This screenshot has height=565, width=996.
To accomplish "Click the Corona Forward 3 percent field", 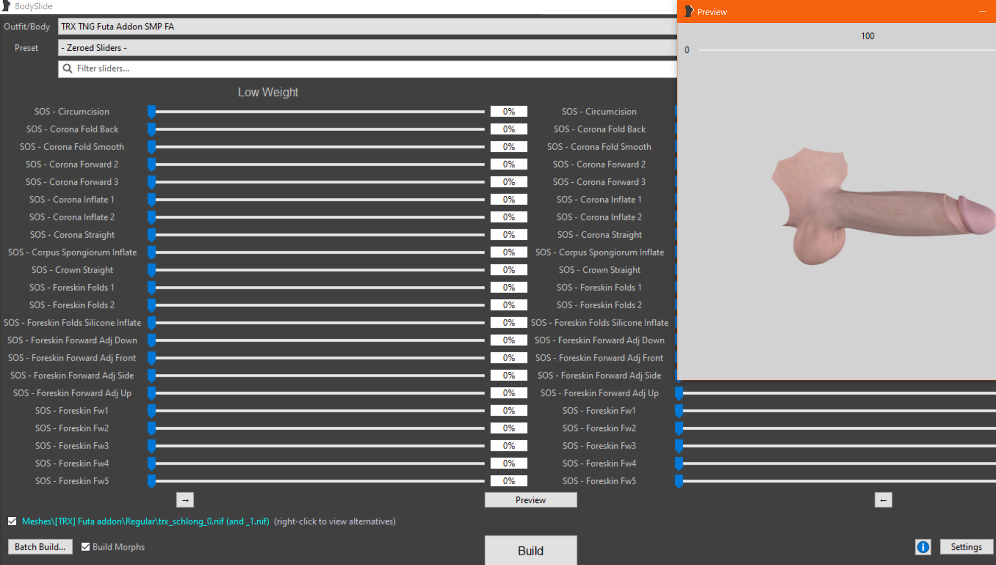I will 509,182.
